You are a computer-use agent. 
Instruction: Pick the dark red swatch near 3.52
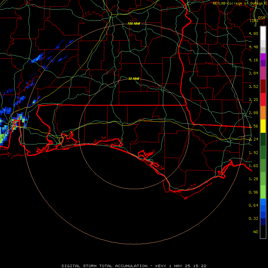[263, 86]
